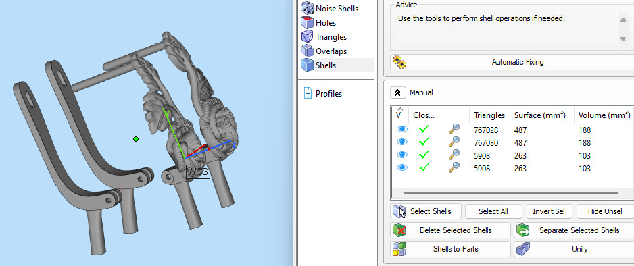Click the closed checkmark in the last shell row

point(424,168)
